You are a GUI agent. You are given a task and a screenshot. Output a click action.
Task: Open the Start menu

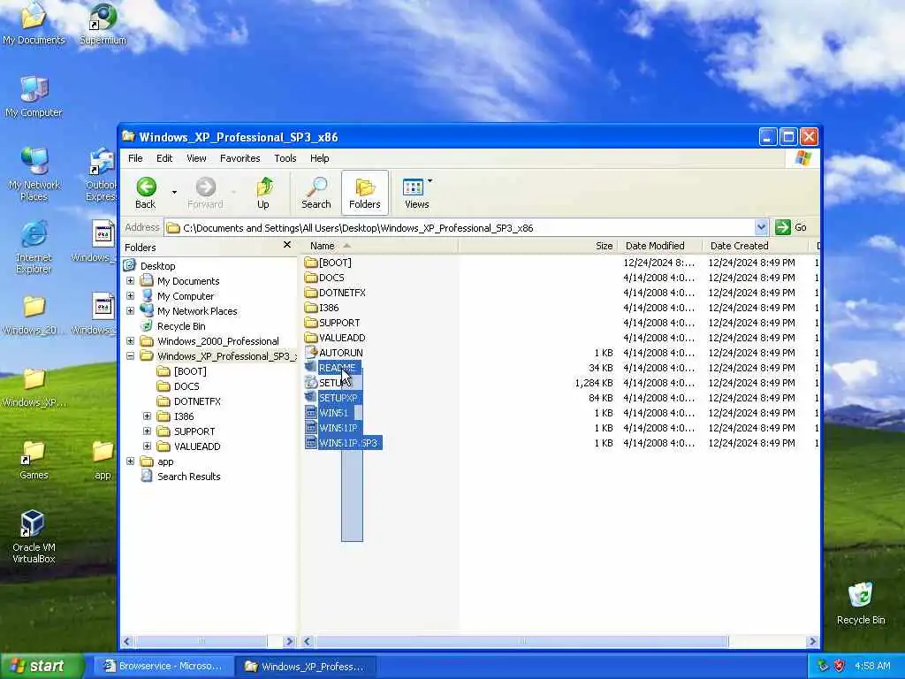pyautogui.click(x=42, y=666)
